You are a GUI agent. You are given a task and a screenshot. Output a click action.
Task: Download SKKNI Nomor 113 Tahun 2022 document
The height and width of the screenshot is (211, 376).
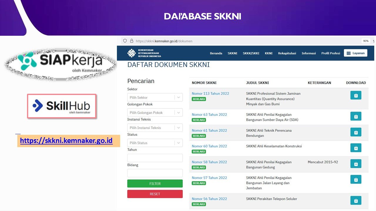coord(356,95)
